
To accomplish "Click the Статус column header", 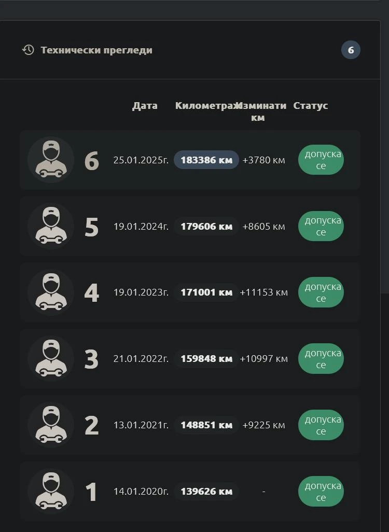I will pyautogui.click(x=311, y=106).
